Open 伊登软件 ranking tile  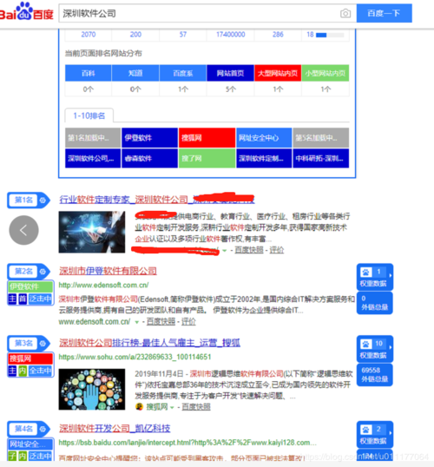(x=149, y=138)
